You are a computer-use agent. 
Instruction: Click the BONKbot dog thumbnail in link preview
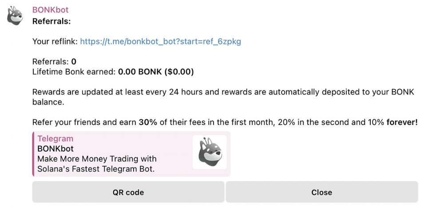point(210,152)
